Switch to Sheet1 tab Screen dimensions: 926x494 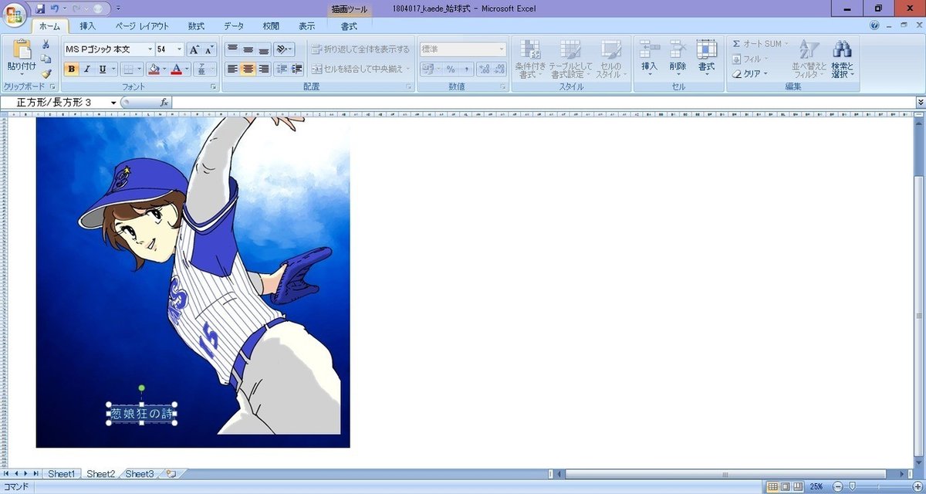(61, 473)
